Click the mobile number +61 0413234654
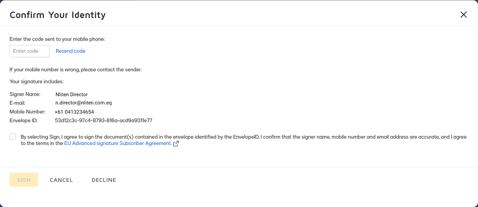Viewport: 478px width, 207px height. (74, 112)
